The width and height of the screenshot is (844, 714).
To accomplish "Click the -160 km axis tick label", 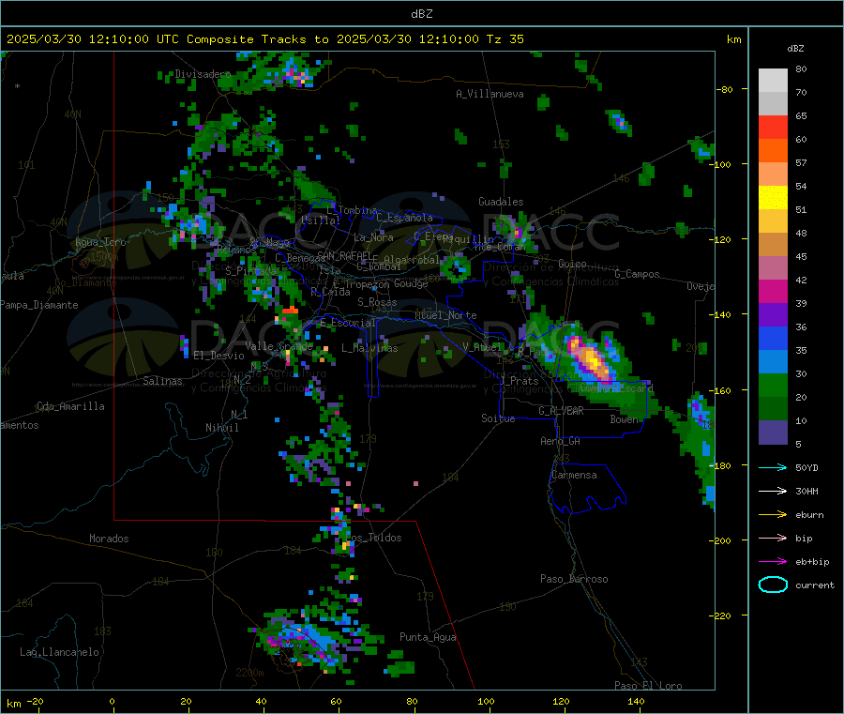I will (722, 390).
